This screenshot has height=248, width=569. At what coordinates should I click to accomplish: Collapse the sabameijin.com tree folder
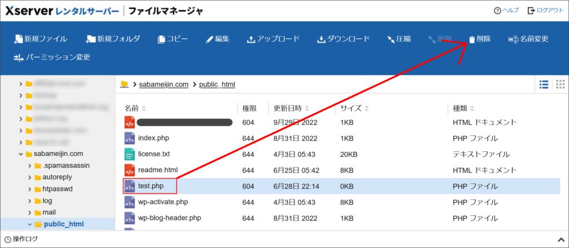(x=21, y=154)
